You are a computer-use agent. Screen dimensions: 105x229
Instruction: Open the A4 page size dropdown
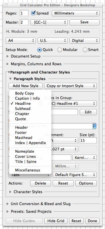click(x=21, y=41)
